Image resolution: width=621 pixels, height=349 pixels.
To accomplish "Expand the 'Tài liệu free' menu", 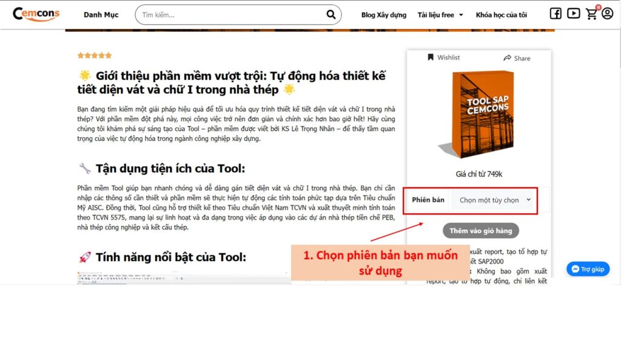I will [x=440, y=15].
